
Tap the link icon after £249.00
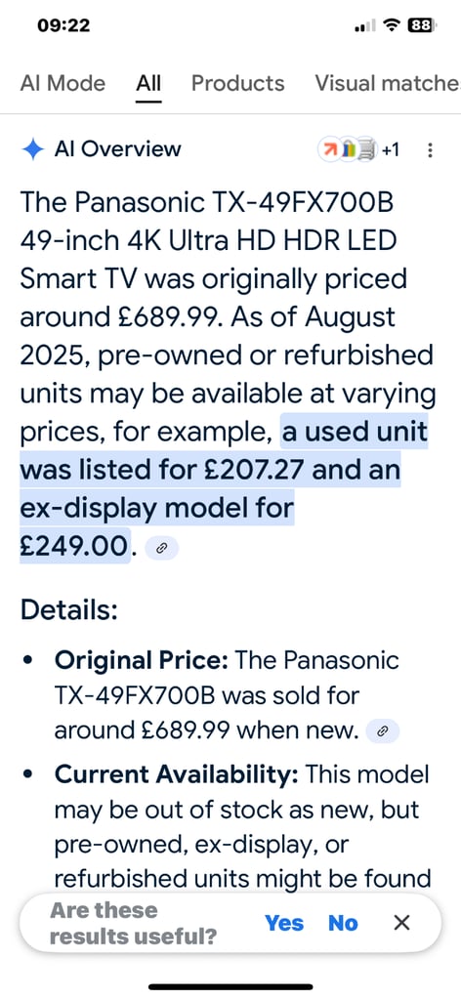coord(161,548)
